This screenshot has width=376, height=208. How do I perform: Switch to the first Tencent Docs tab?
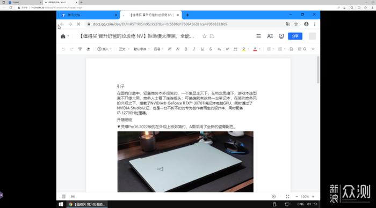click(x=88, y=15)
